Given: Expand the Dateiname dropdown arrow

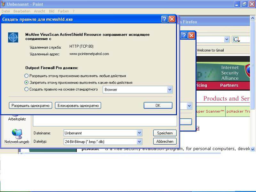Looking at the screenshot, I should click(139, 133).
